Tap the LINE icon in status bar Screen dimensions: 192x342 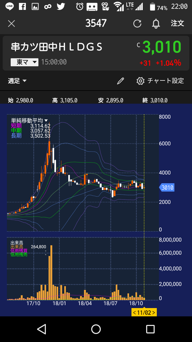[x=10, y=6]
